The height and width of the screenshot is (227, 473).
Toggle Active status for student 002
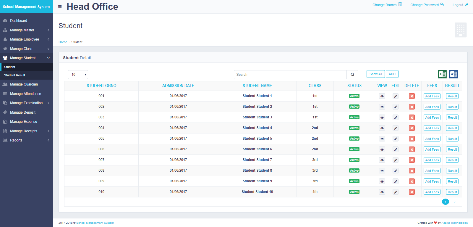pyautogui.click(x=354, y=107)
